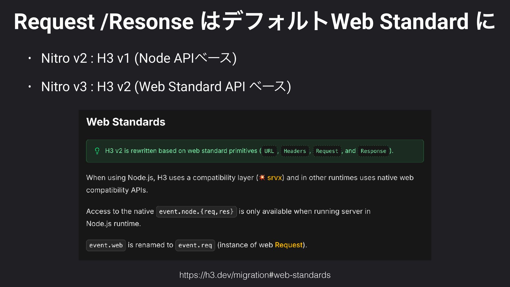Click the URL code badge
Viewport: 510px width, 287px height.
coord(269,151)
